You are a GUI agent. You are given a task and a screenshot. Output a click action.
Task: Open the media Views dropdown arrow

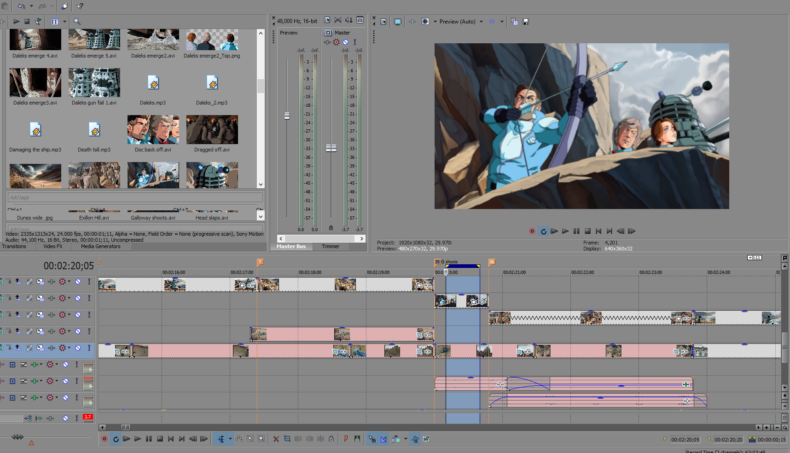click(64, 22)
